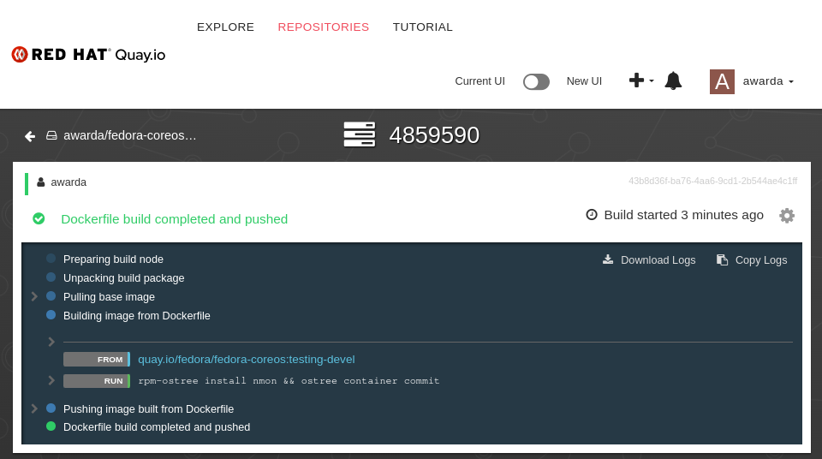Expand the RUN rpm-ostree command output

(x=51, y=380)
